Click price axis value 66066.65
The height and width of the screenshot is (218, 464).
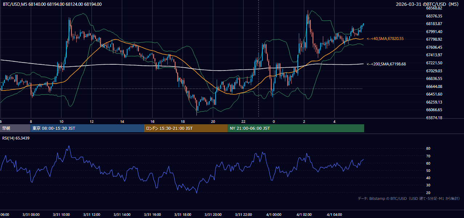point(434,110)
